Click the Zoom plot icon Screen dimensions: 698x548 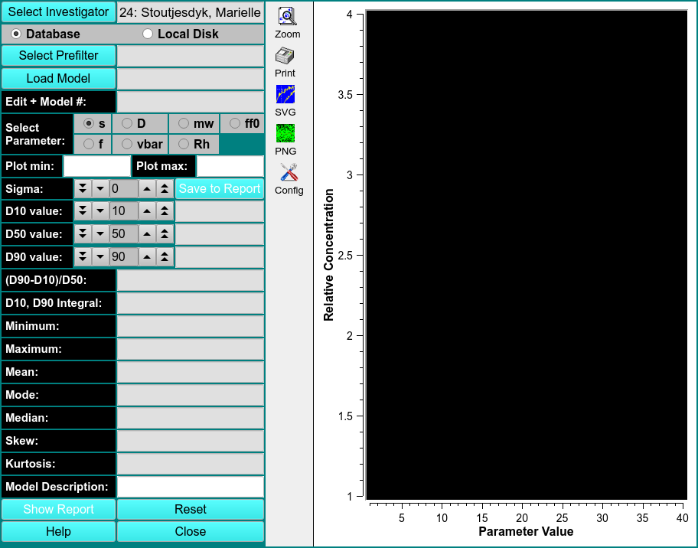click(x=287, y=18)
